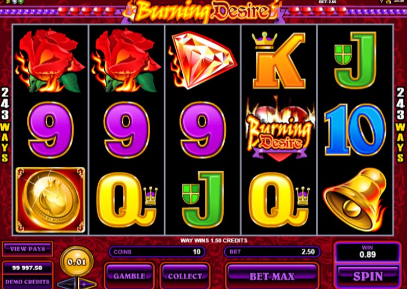Click the WIN amount display
This screenshot has height=289, width=407.
(x=367, y=252)
